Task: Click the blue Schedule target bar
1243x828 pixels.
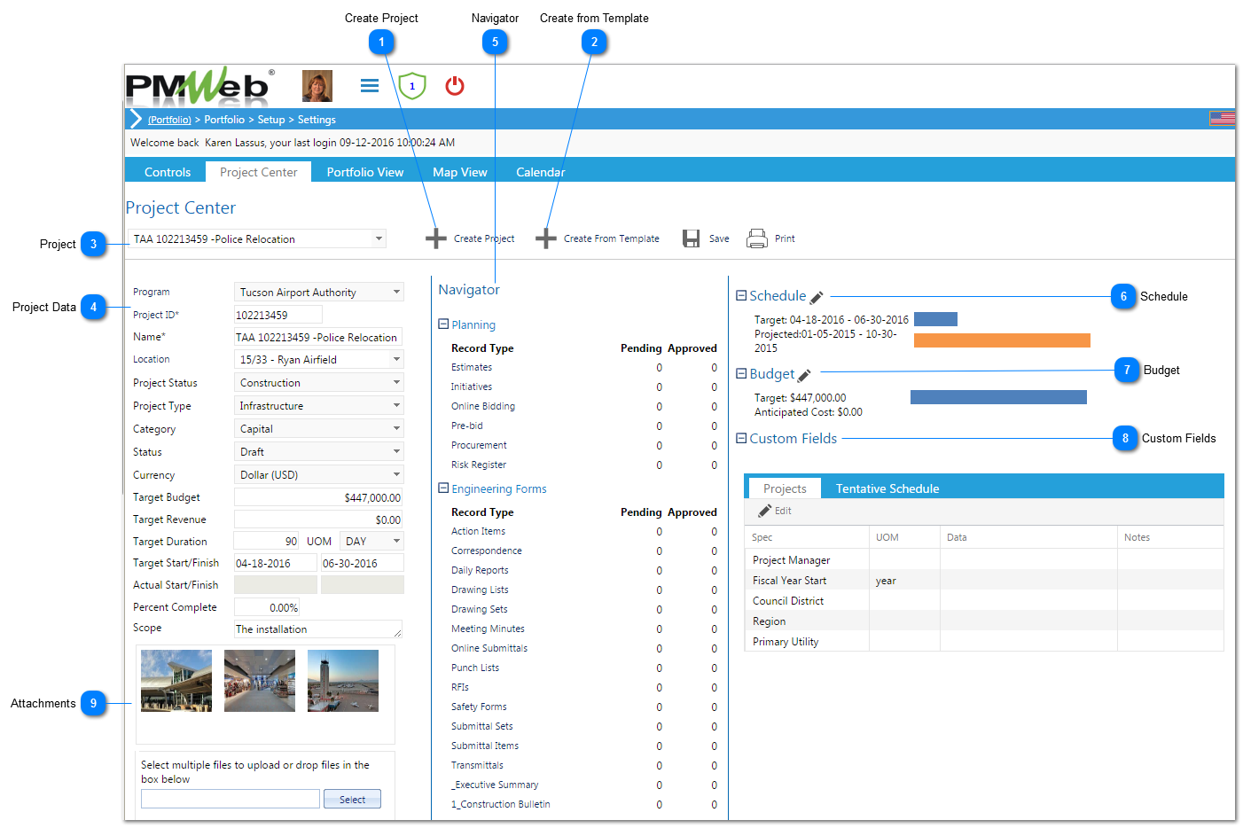Action: click(x=935, y=319)
